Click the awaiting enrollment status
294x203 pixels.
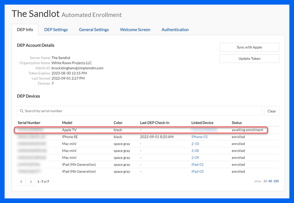click(247, 130)
